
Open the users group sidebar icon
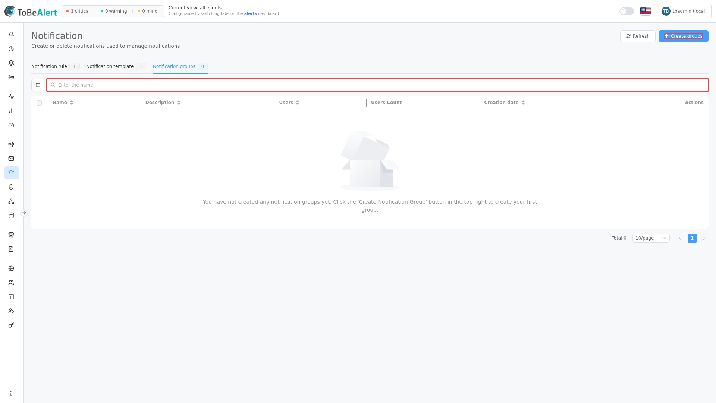pos(11,282)
